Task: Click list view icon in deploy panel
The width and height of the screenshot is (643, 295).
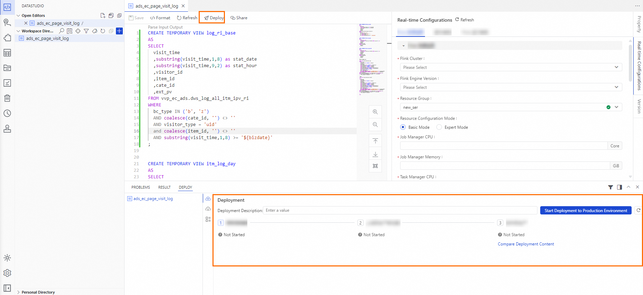Action: tap(208, 219)
